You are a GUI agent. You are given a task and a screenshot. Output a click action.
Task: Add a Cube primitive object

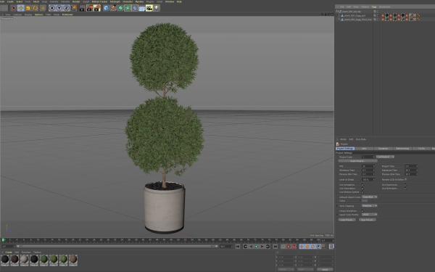(106, 8)
